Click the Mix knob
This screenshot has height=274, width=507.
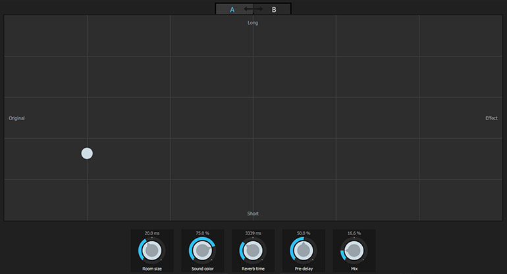(x=354, y=250)
